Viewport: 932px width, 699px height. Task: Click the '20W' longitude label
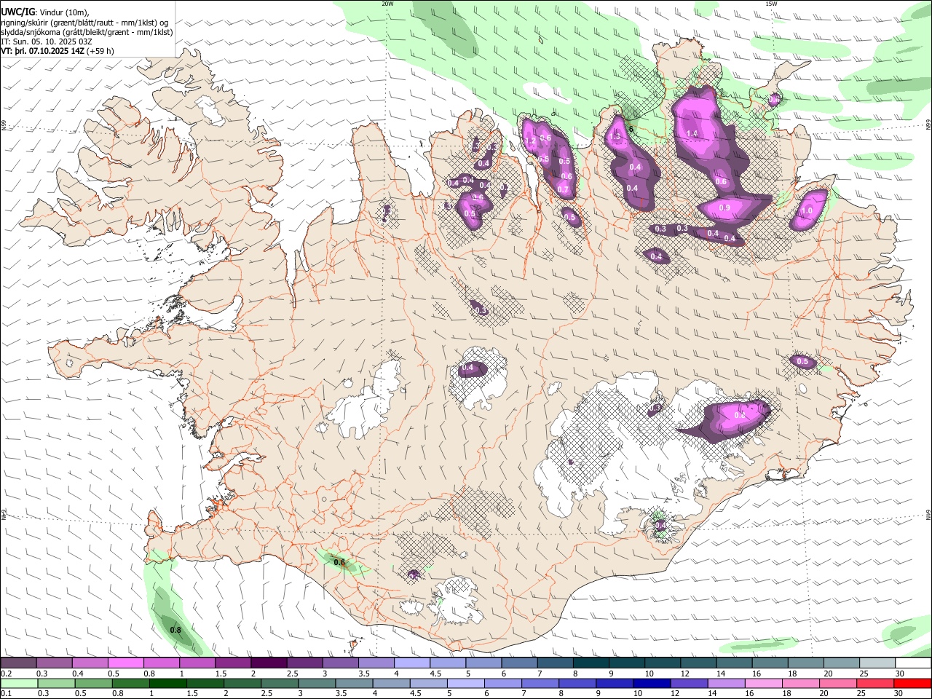(387, 3)
